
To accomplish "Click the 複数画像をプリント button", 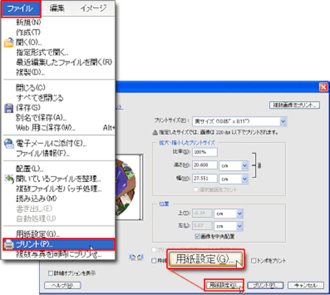I will 295,105.
